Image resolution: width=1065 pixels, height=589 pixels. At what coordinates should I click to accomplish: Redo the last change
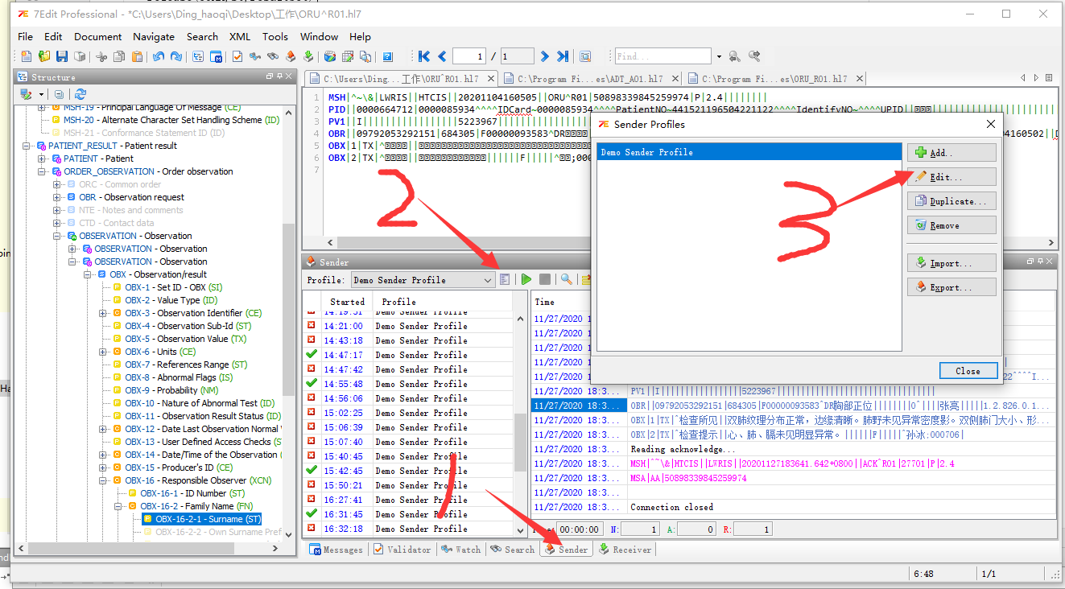pos(175,56)
